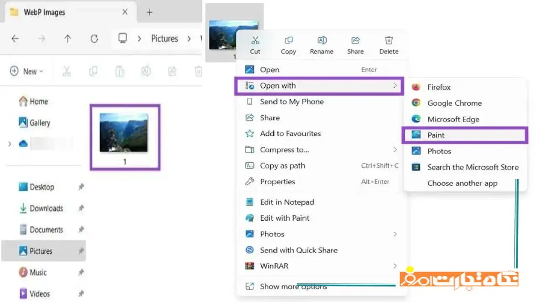Click the Rename icon in context menu
The image size is (537, 302).
pyautogui.click(x=322, y=41)
